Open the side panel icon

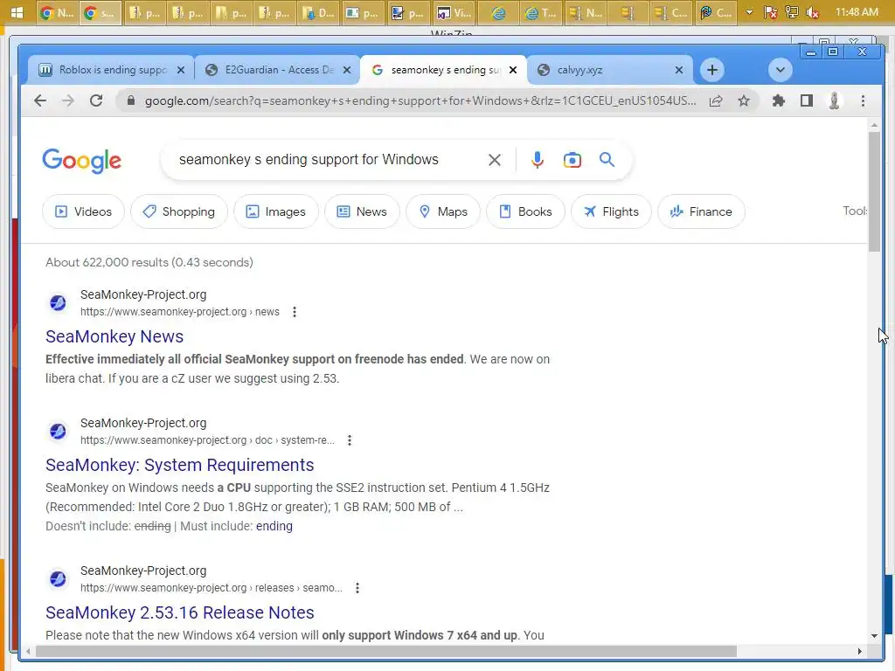click(x=807, y=101)
